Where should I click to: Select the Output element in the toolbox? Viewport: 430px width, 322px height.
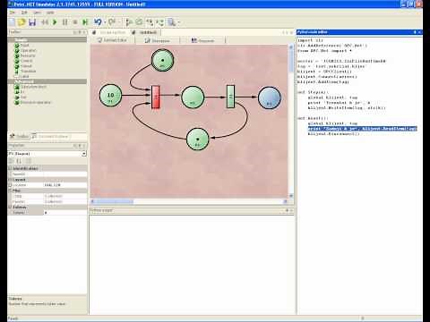(x=23, y=66)
